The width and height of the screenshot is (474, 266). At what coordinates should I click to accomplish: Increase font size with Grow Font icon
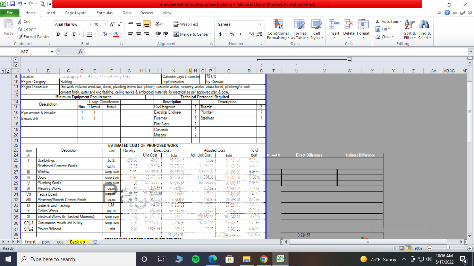coord(112,24)
